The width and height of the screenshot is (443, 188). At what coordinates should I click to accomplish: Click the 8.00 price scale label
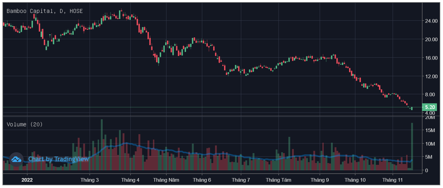click(x=430, y=94)
